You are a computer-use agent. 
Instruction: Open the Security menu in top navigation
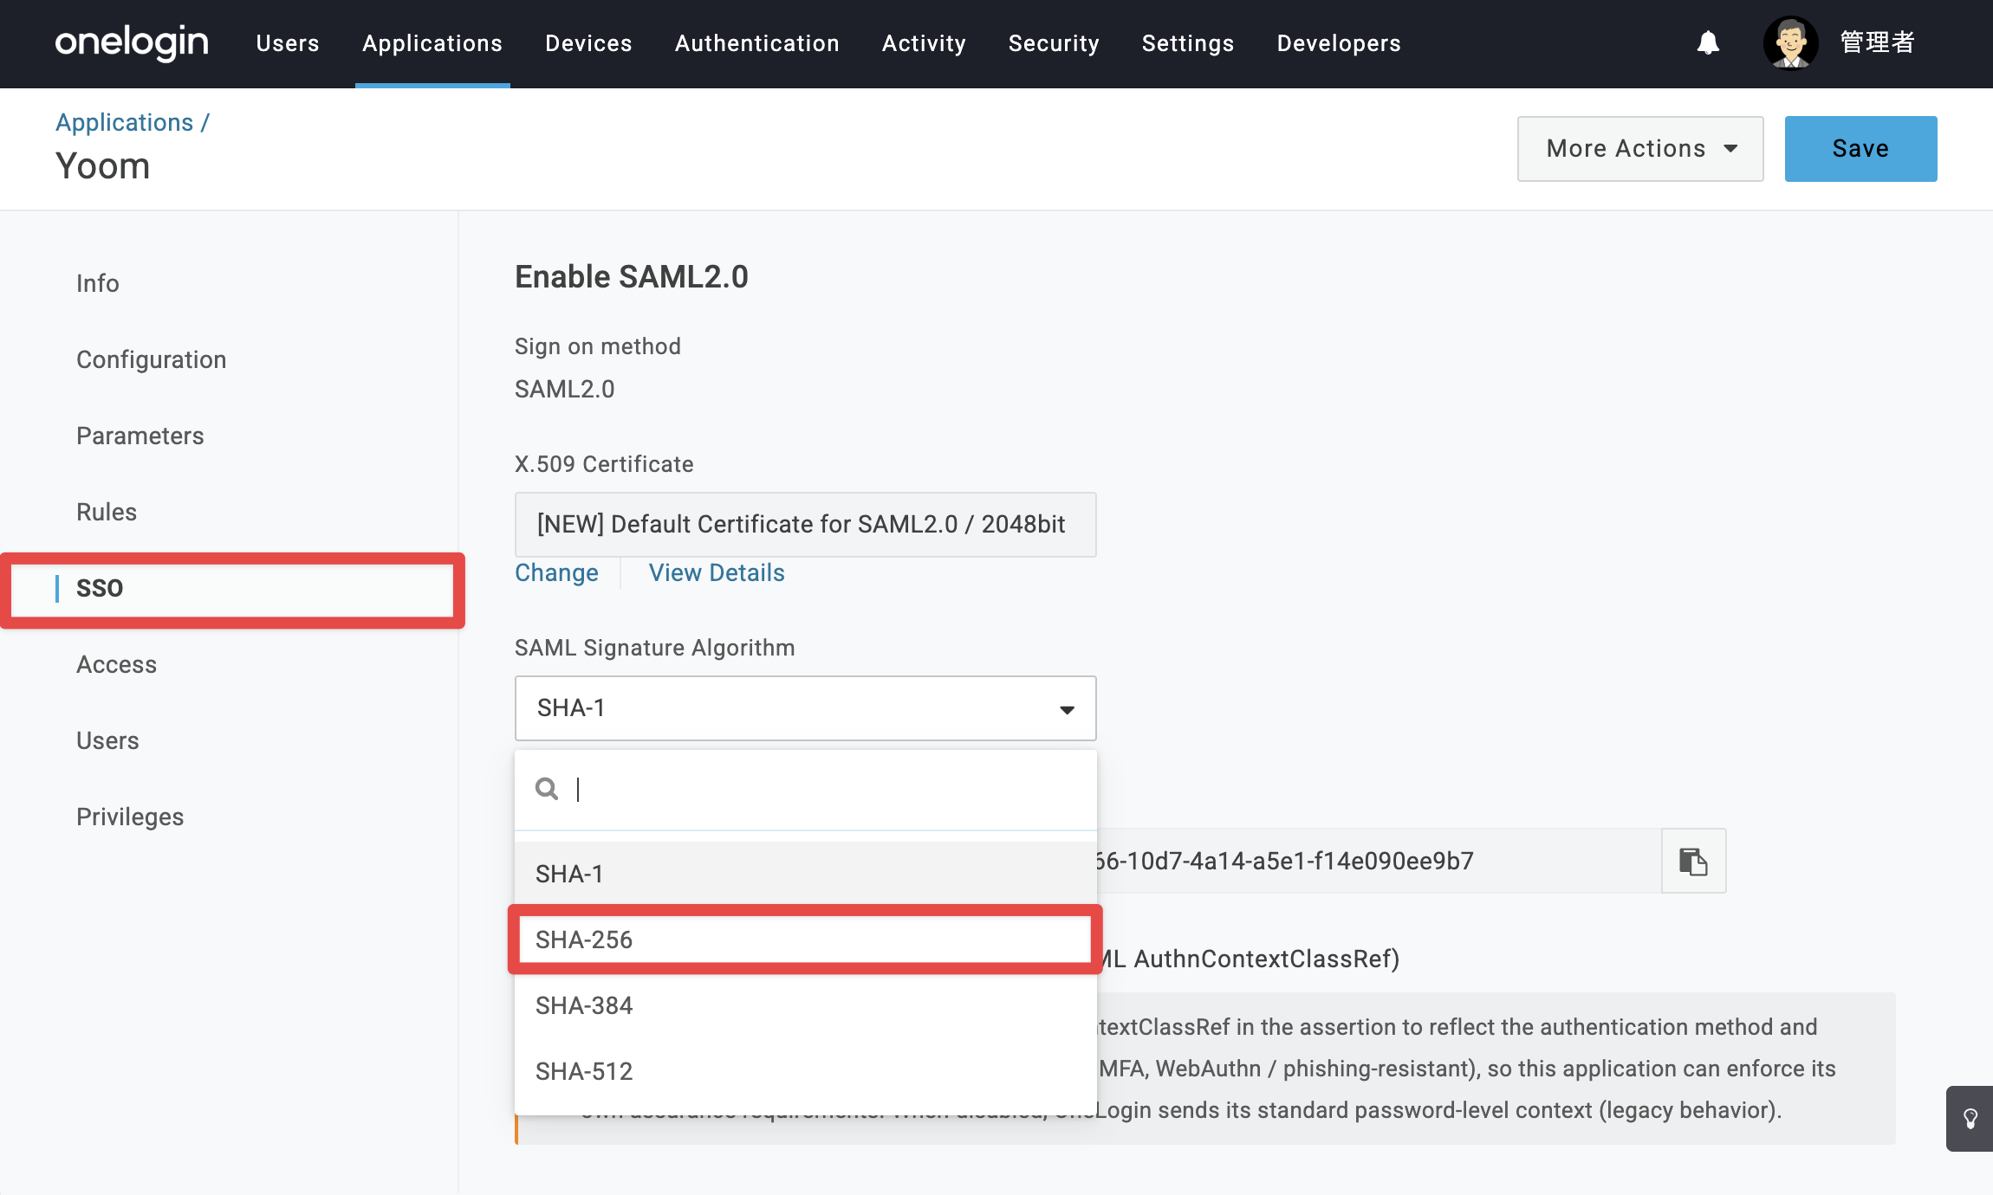click(x=1054, y=43)
